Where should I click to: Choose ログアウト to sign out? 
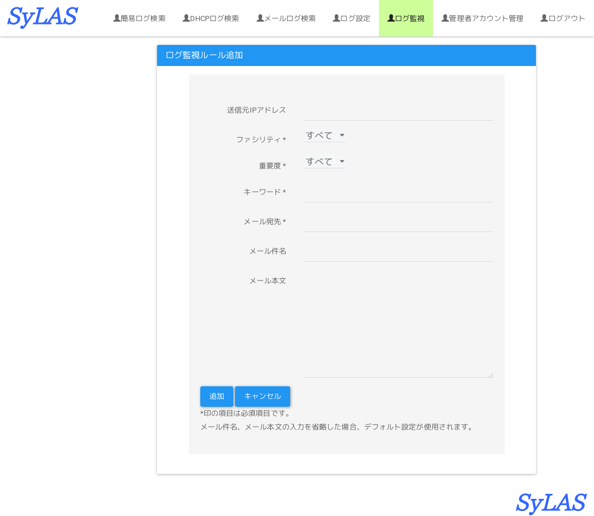coord(563,18)
